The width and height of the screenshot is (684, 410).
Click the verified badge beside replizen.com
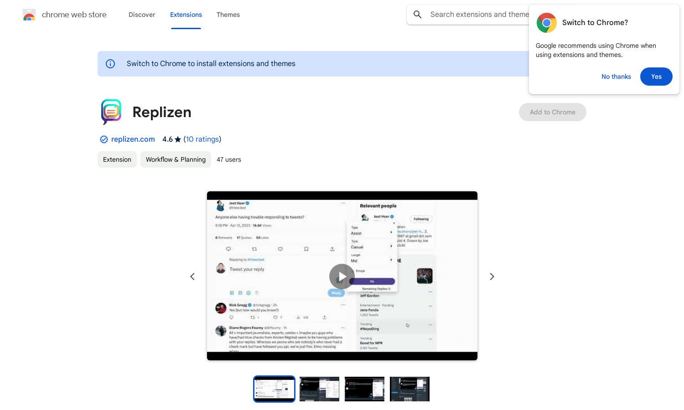[x=104, y=139]
